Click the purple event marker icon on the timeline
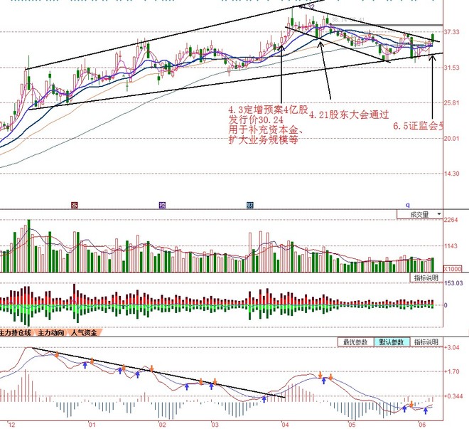The image size is (469, 429). tap(162, 205)
